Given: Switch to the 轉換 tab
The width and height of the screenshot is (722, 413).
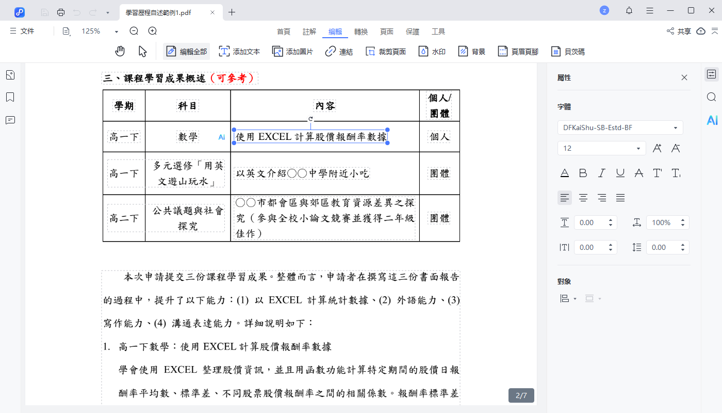Looking at the screenshot, I should [x=361, y=31].
